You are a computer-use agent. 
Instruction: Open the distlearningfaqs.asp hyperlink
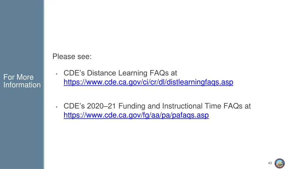[x=148, y=82]
